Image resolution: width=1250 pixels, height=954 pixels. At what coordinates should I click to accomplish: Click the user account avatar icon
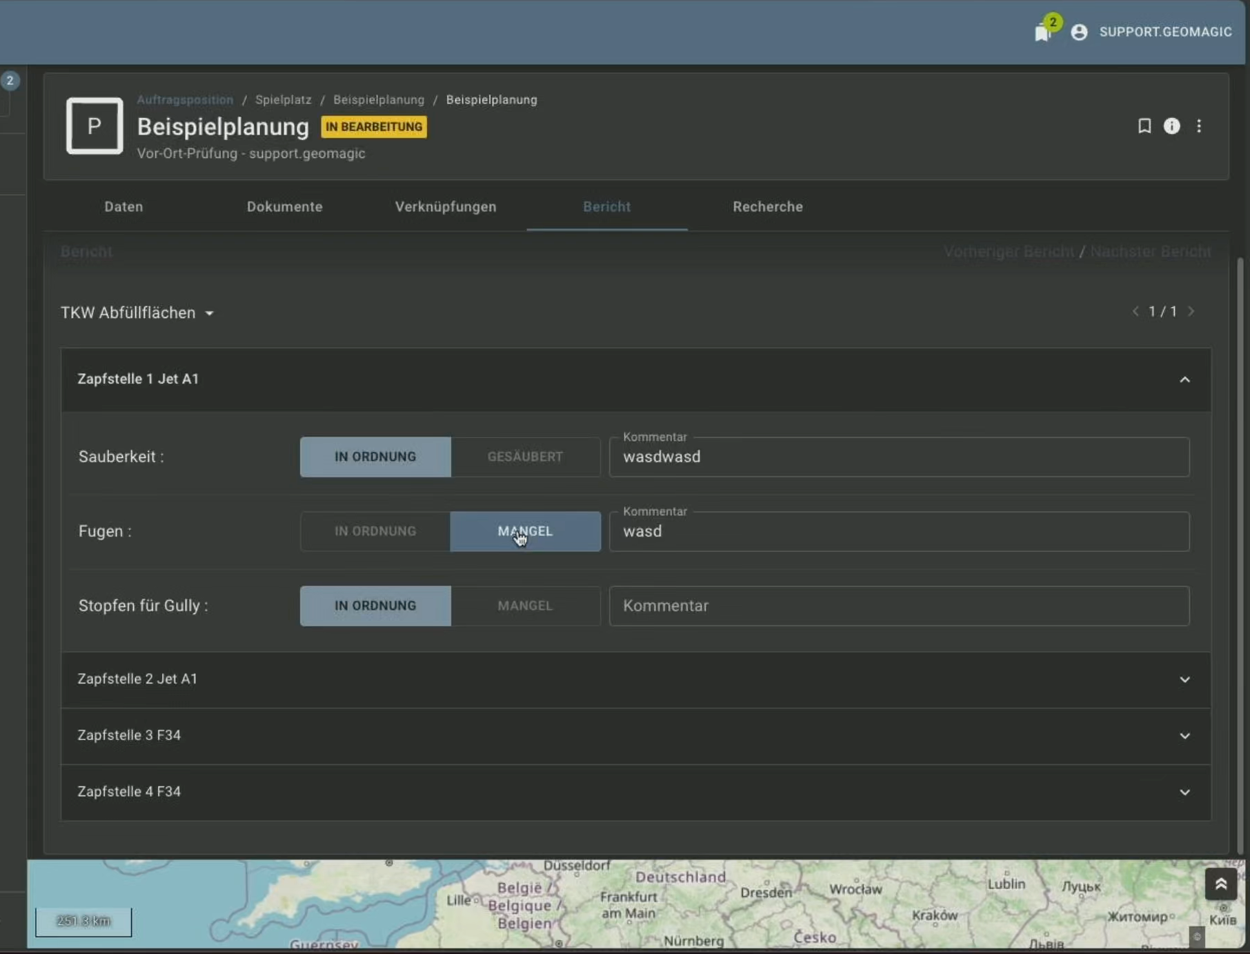pyautogui.click(x=1080, y=32)
